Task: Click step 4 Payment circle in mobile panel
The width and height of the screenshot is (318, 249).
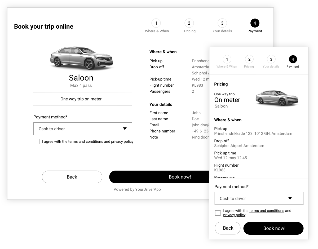Action: pos(293,59)
